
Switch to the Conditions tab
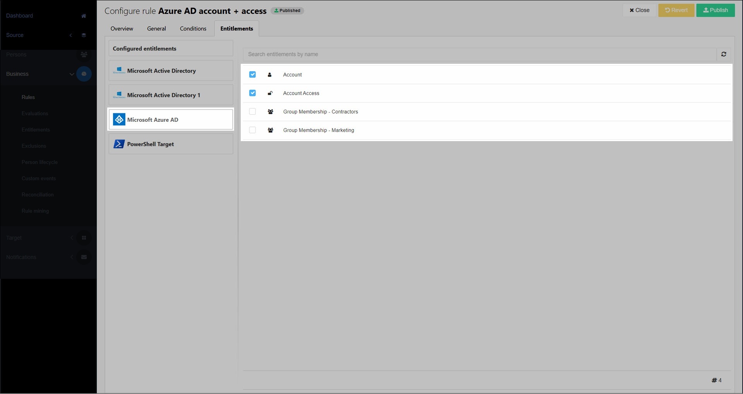(x=193, y=29)
